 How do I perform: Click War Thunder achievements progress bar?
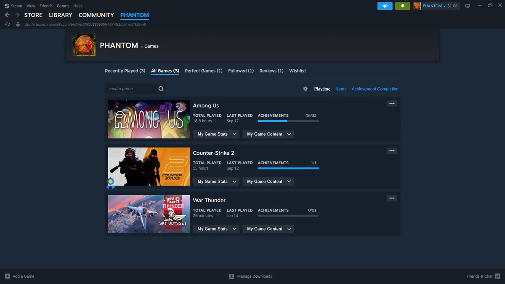click(288, 216)
